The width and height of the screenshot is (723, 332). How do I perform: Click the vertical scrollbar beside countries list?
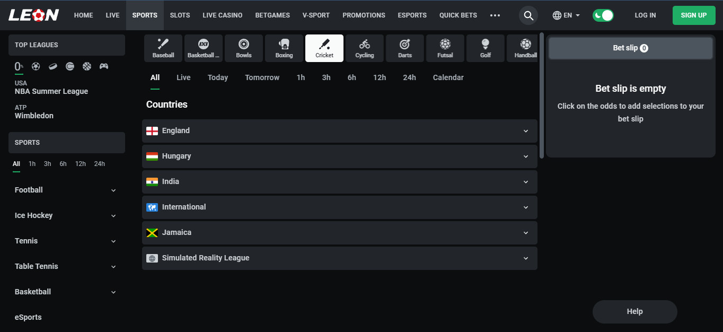541,95
